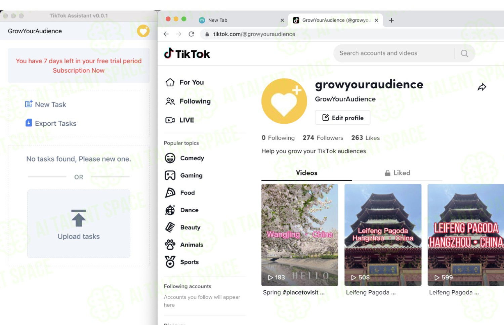The width and height of the screenshot is (504, 336).
Task: Click the padlock icon in address bar
Action: click(207, 34)
